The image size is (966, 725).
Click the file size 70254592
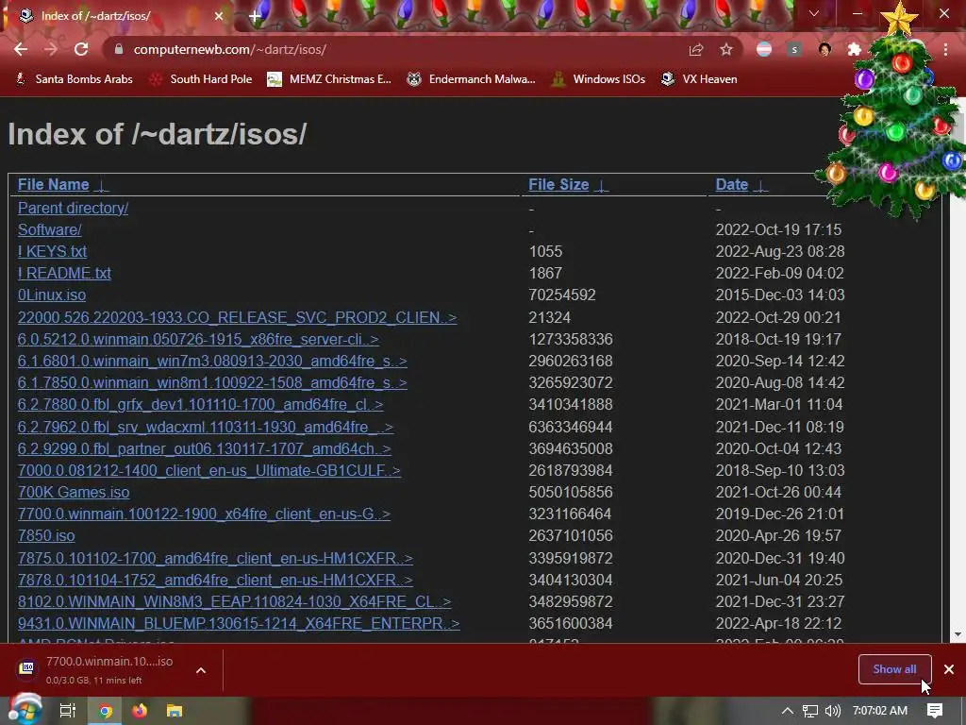coord(562,295)
